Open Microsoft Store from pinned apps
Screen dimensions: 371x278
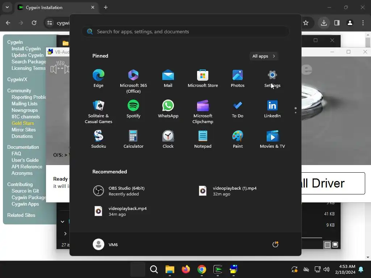[203, 79]
